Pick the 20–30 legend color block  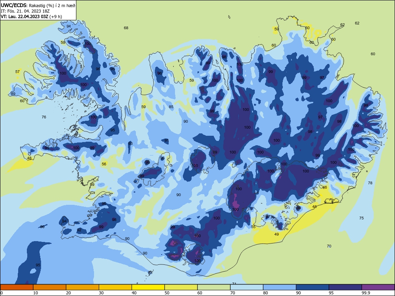point(83,287)
